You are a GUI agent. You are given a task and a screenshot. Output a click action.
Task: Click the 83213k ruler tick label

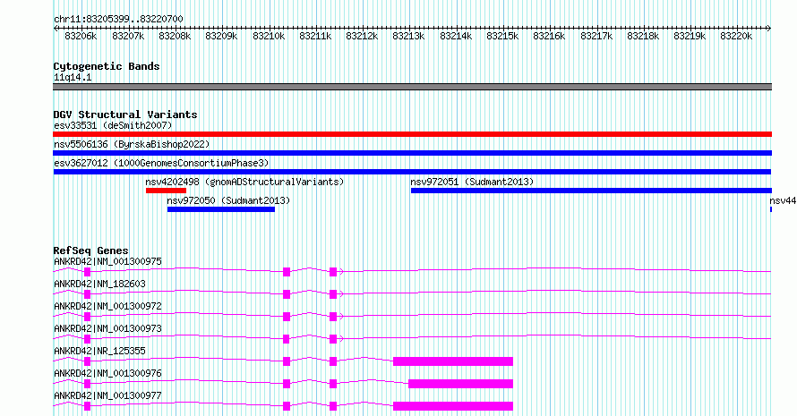(x=408, y=36)
